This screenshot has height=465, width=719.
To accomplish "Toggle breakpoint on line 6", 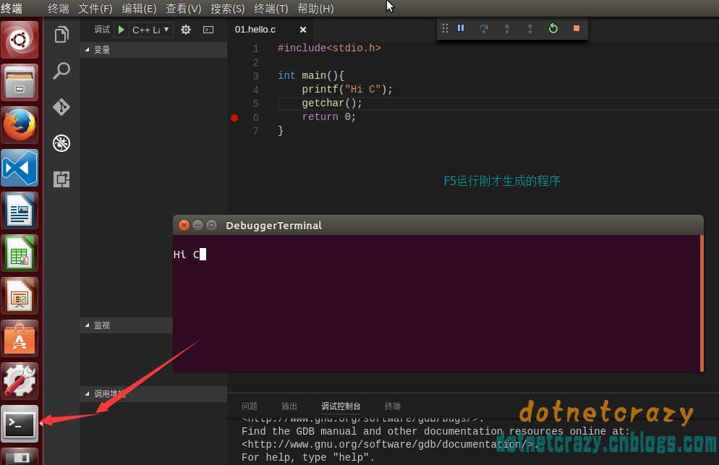I will tap(234, 118).
